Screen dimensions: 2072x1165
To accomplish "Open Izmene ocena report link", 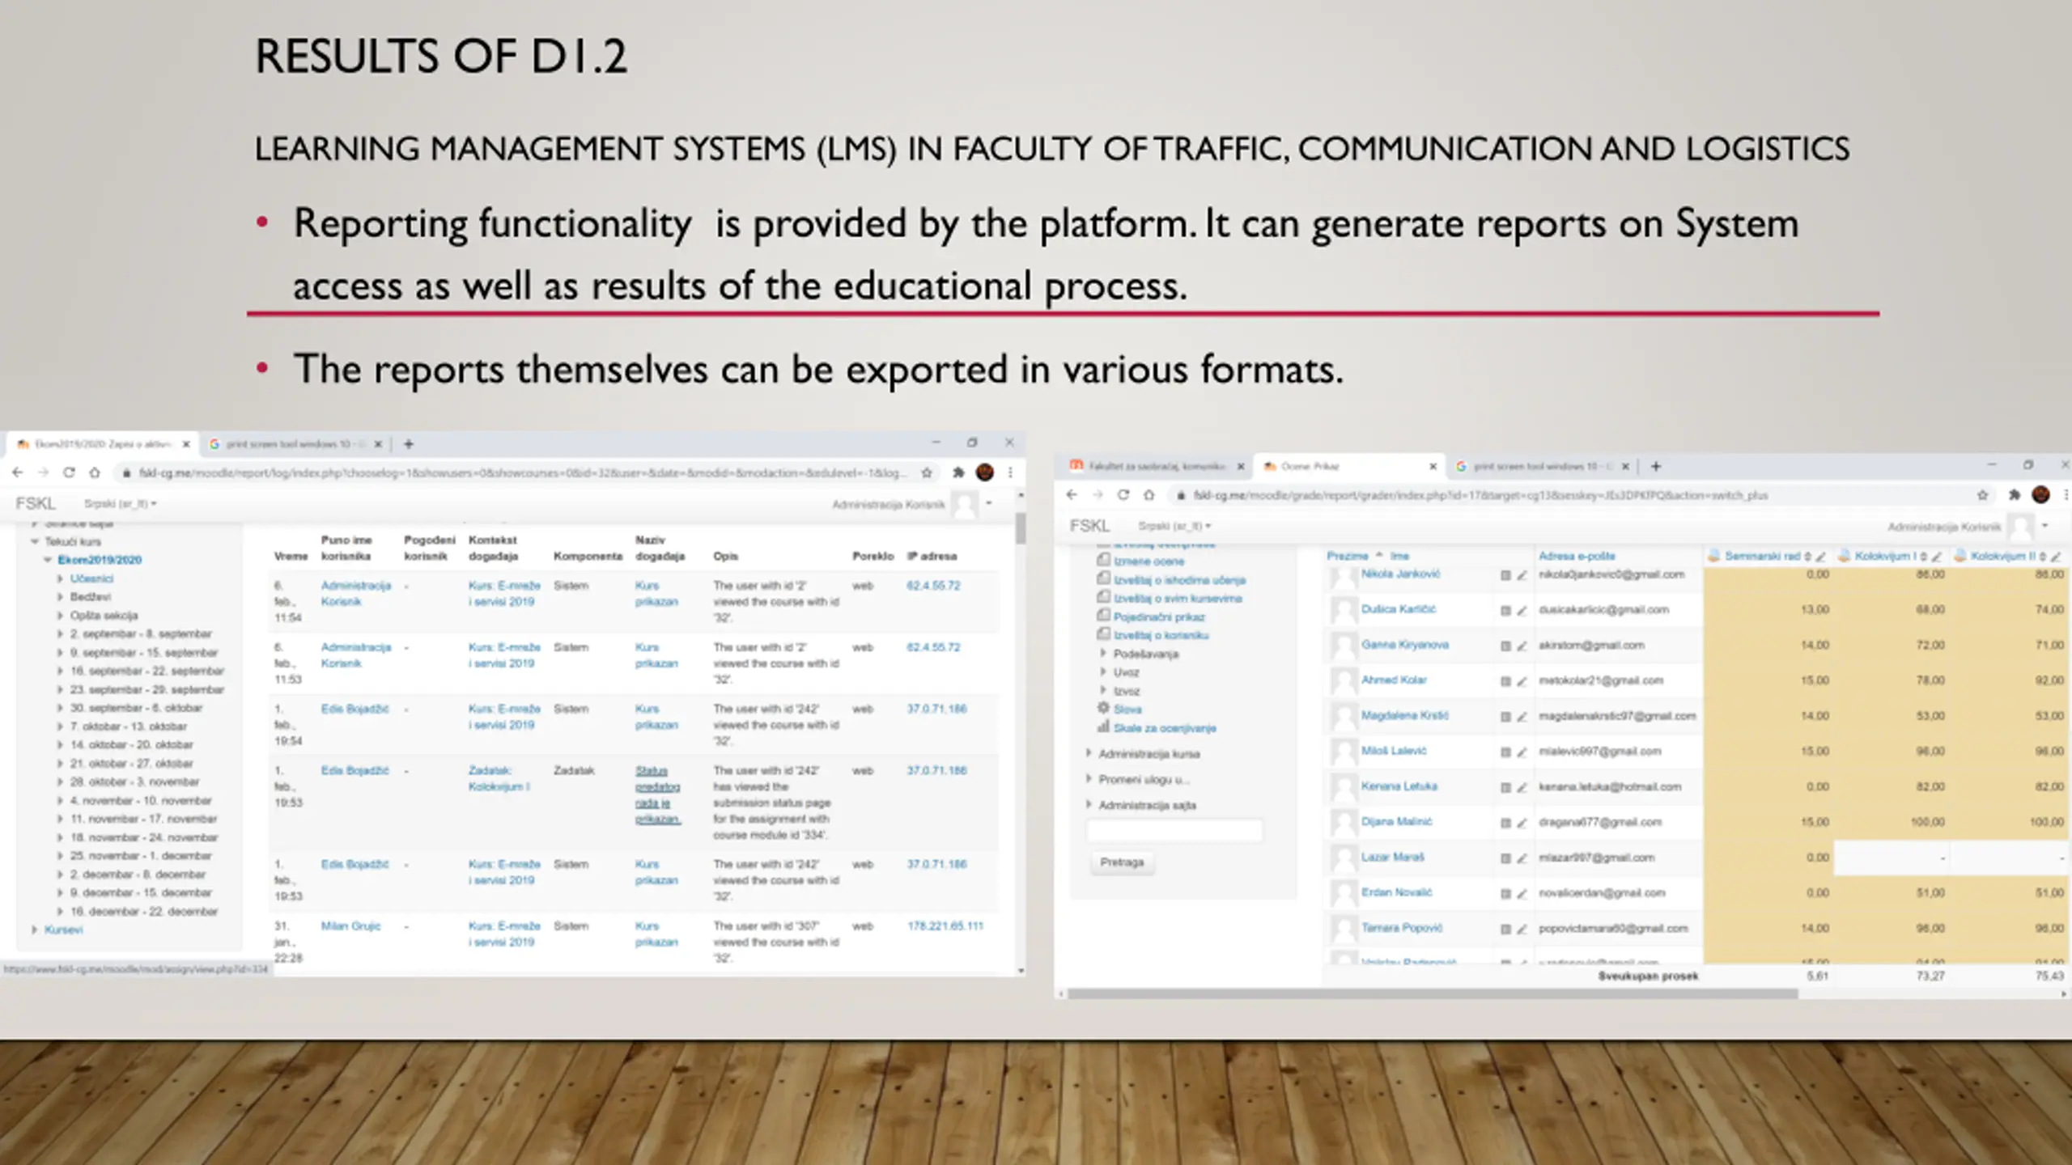I will coord(1149,561).
